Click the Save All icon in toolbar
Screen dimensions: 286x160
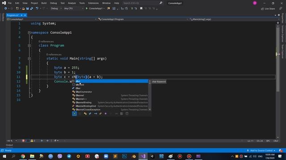point(32,8)
